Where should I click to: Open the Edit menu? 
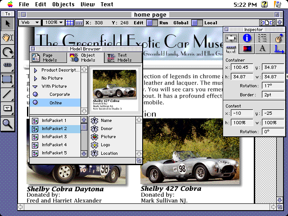pos(40,4)
